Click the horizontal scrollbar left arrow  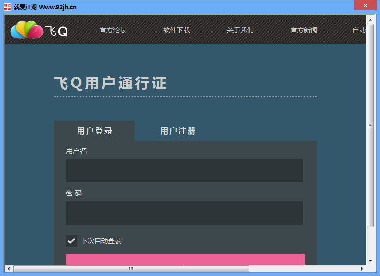[x=8, y=269]
